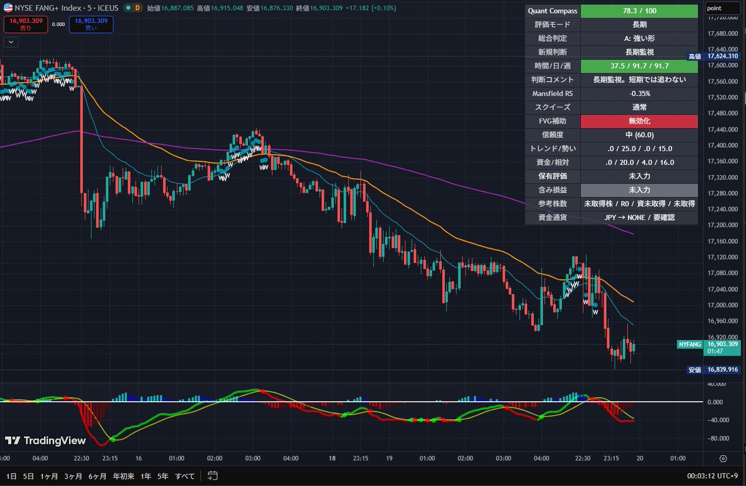This screenshot has height=486, width=746.
Task: Click the -40.000 indicator scale label
Action: pyautogui.click(x=719, y=420)
